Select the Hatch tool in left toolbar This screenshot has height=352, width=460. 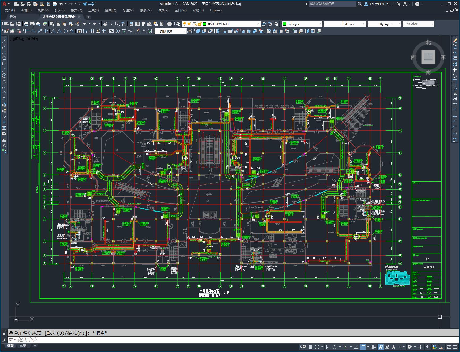[x=4, y=122]
